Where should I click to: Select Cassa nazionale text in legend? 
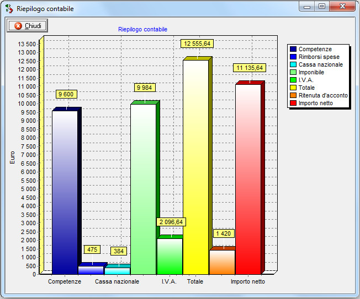pos(320,64)
